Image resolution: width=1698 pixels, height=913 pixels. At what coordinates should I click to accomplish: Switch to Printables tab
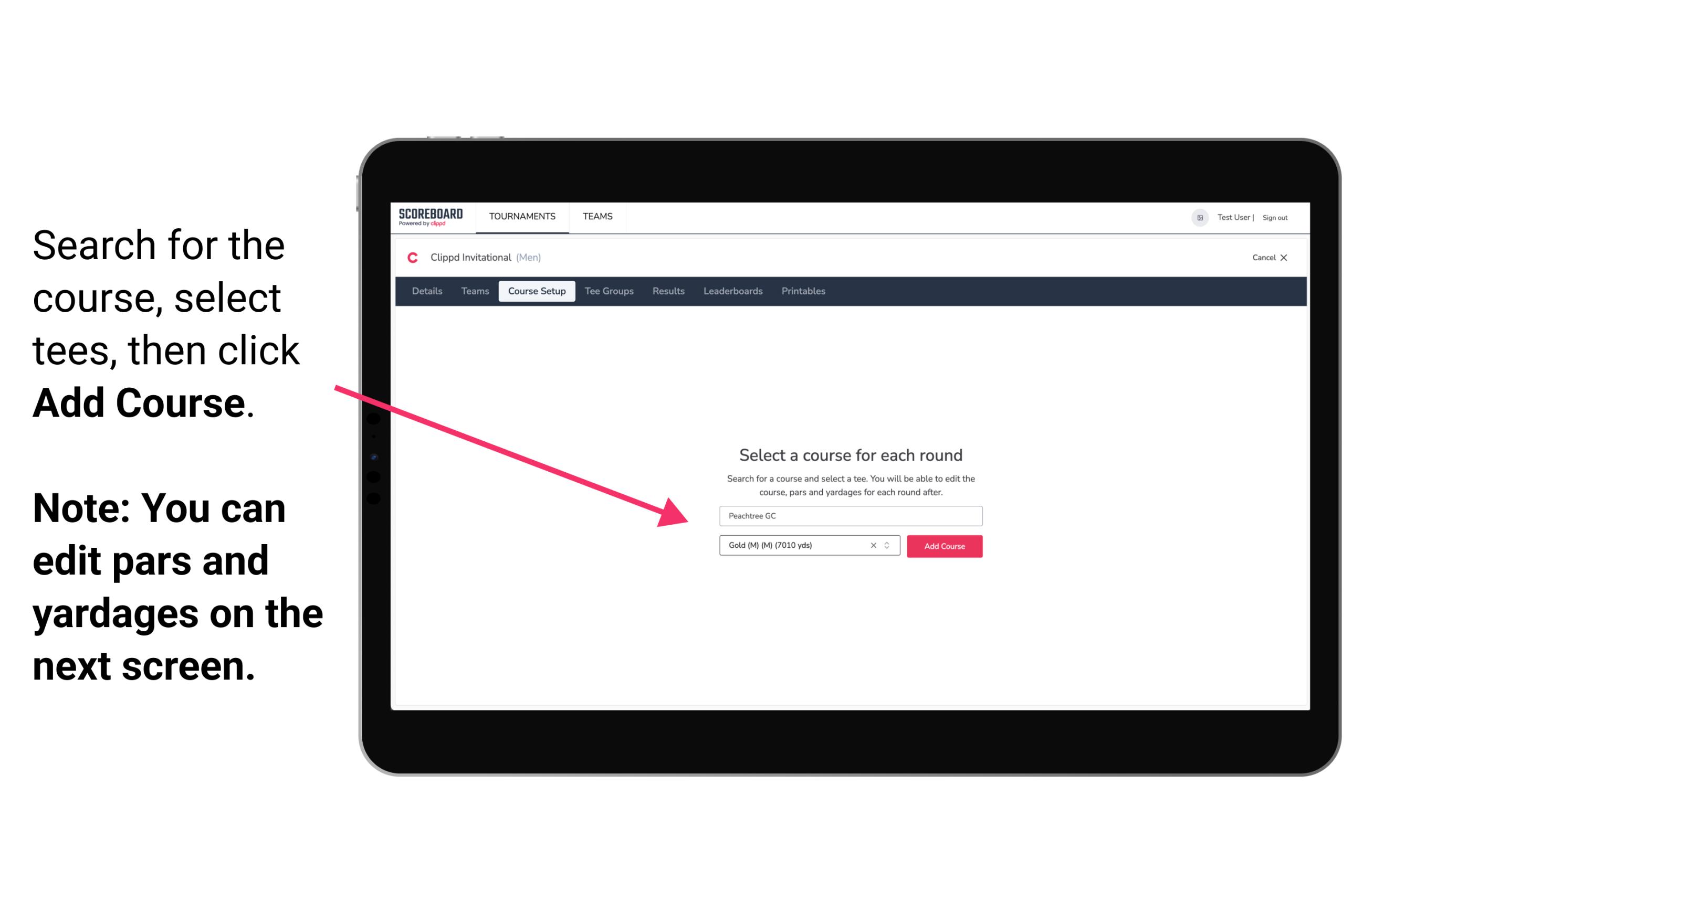point(804,291)
